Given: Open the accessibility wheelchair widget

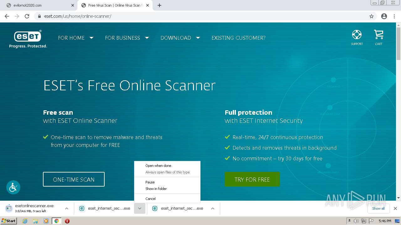Looking at the screenshot, I should pyautogui.click(x=13, y=187).
